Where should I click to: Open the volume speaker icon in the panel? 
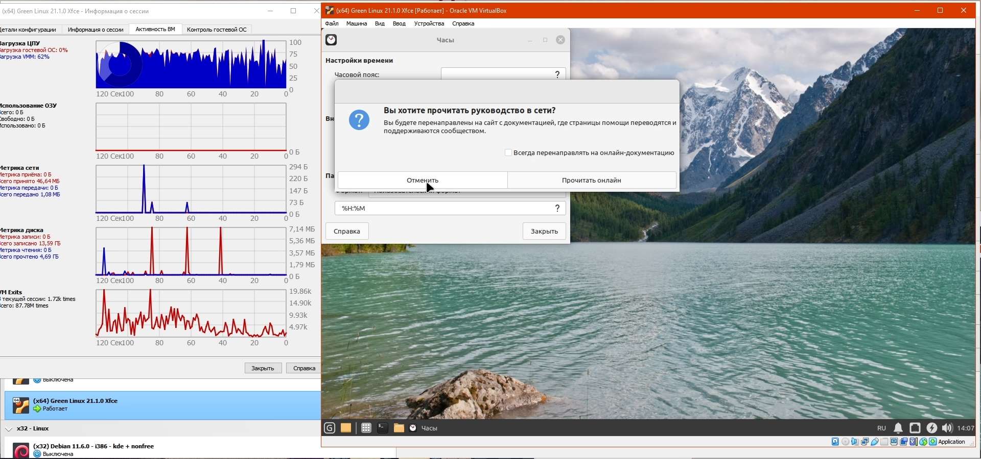(947, 428)
